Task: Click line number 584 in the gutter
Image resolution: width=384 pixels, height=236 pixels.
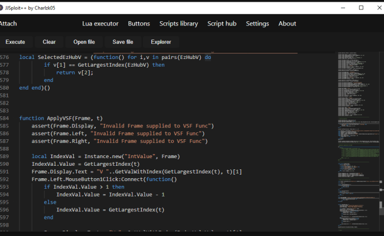Action: point(4,119)
